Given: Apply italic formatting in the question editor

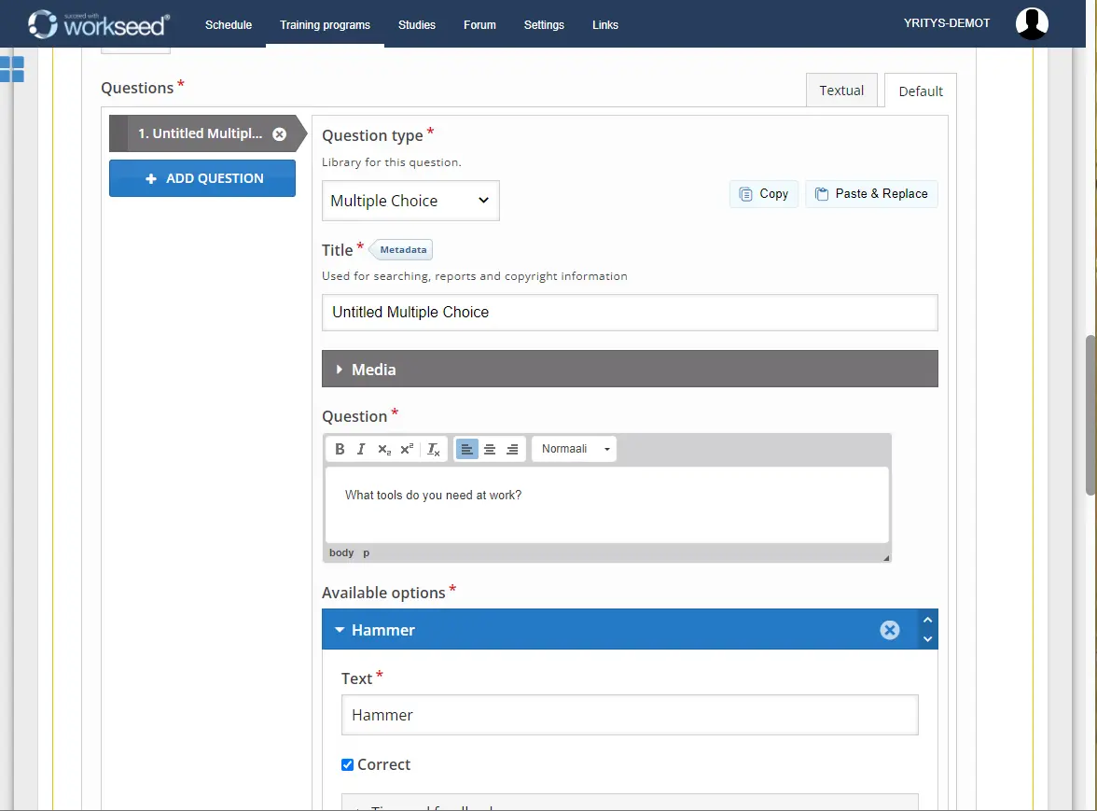Looking at the screenshot, I should (361, 449).
